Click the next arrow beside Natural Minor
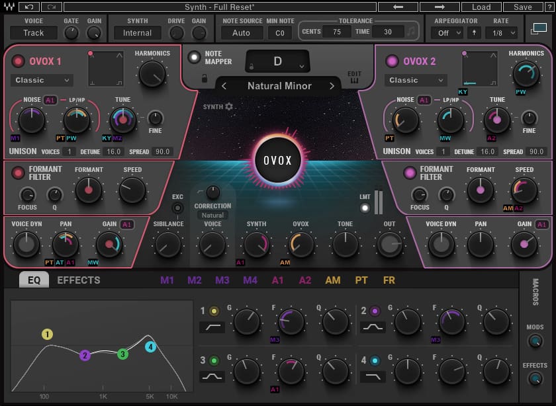This screenshot has width=556, height=406. [333, 86]
